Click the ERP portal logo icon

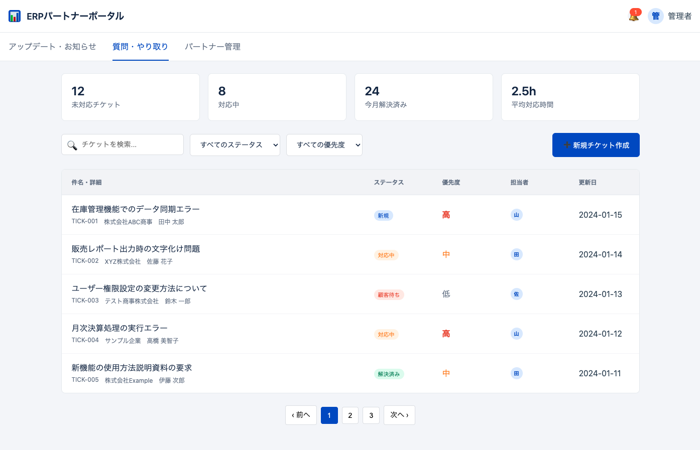click(x=15, y=16)
